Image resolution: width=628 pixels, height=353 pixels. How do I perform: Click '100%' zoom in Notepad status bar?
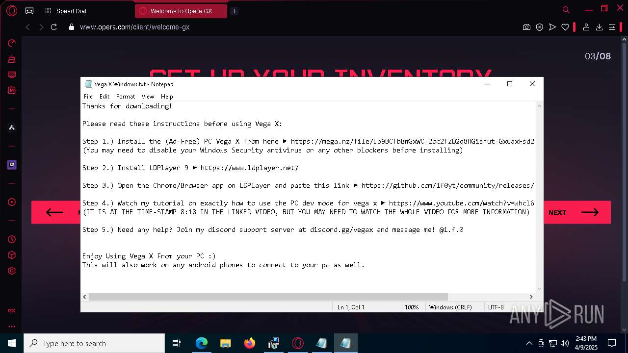point(412,307)
